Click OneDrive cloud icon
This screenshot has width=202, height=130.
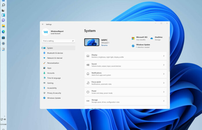click(151, 38)
